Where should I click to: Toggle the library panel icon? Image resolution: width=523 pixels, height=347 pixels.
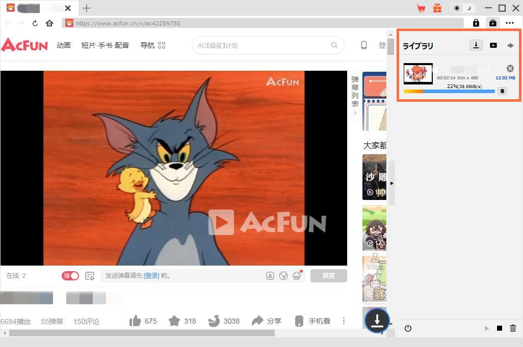[x=492, y=23]
